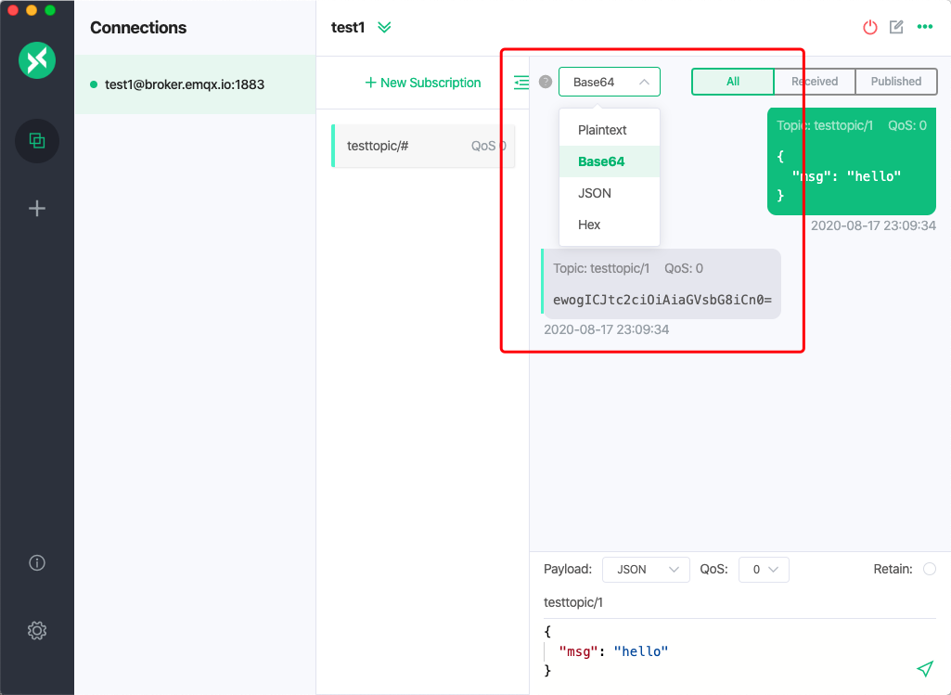Image resolution: width=951 pixels, height=695 pixels.
Task: Expand the test1 connection details chevron
Action: (384, 27)
